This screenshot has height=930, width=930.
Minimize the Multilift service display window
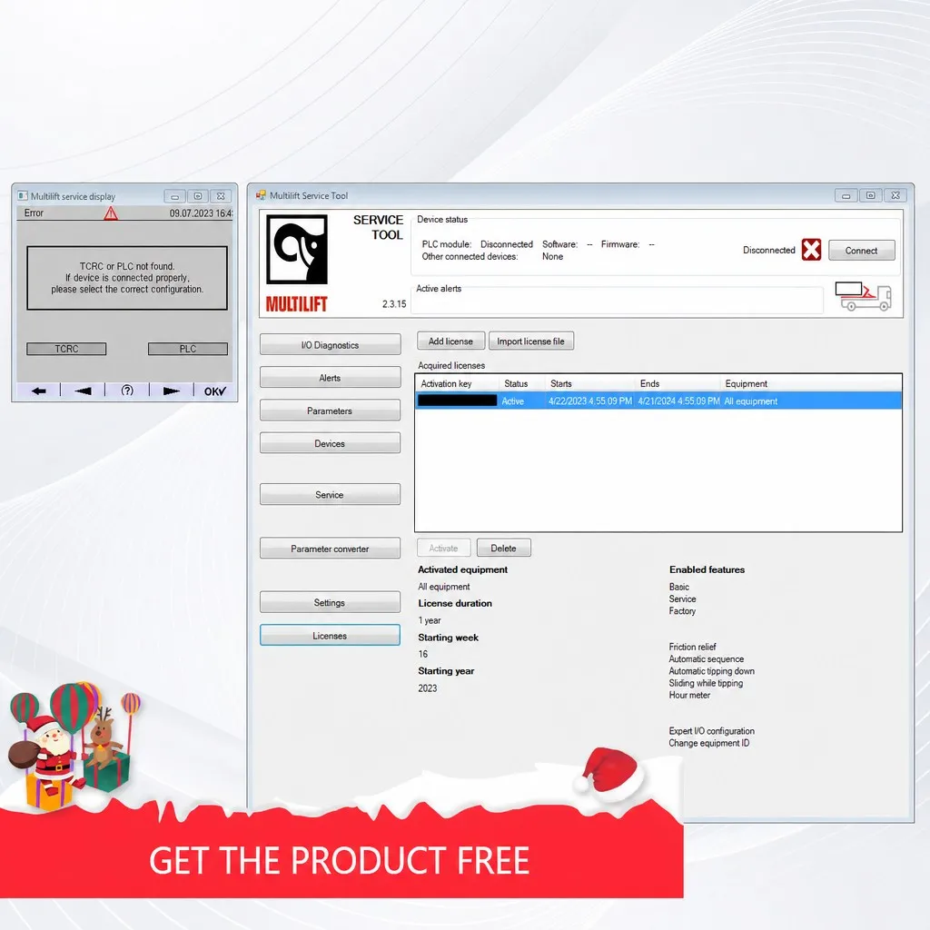(x=174, y=196)
